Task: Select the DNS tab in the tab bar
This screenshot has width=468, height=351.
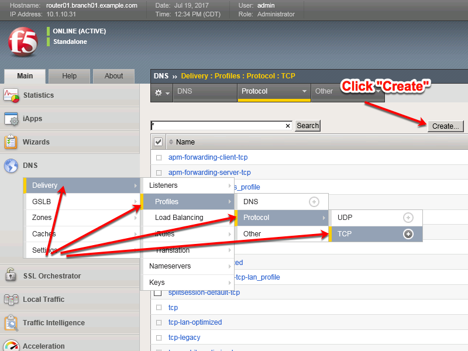Action: click(205, 92)
